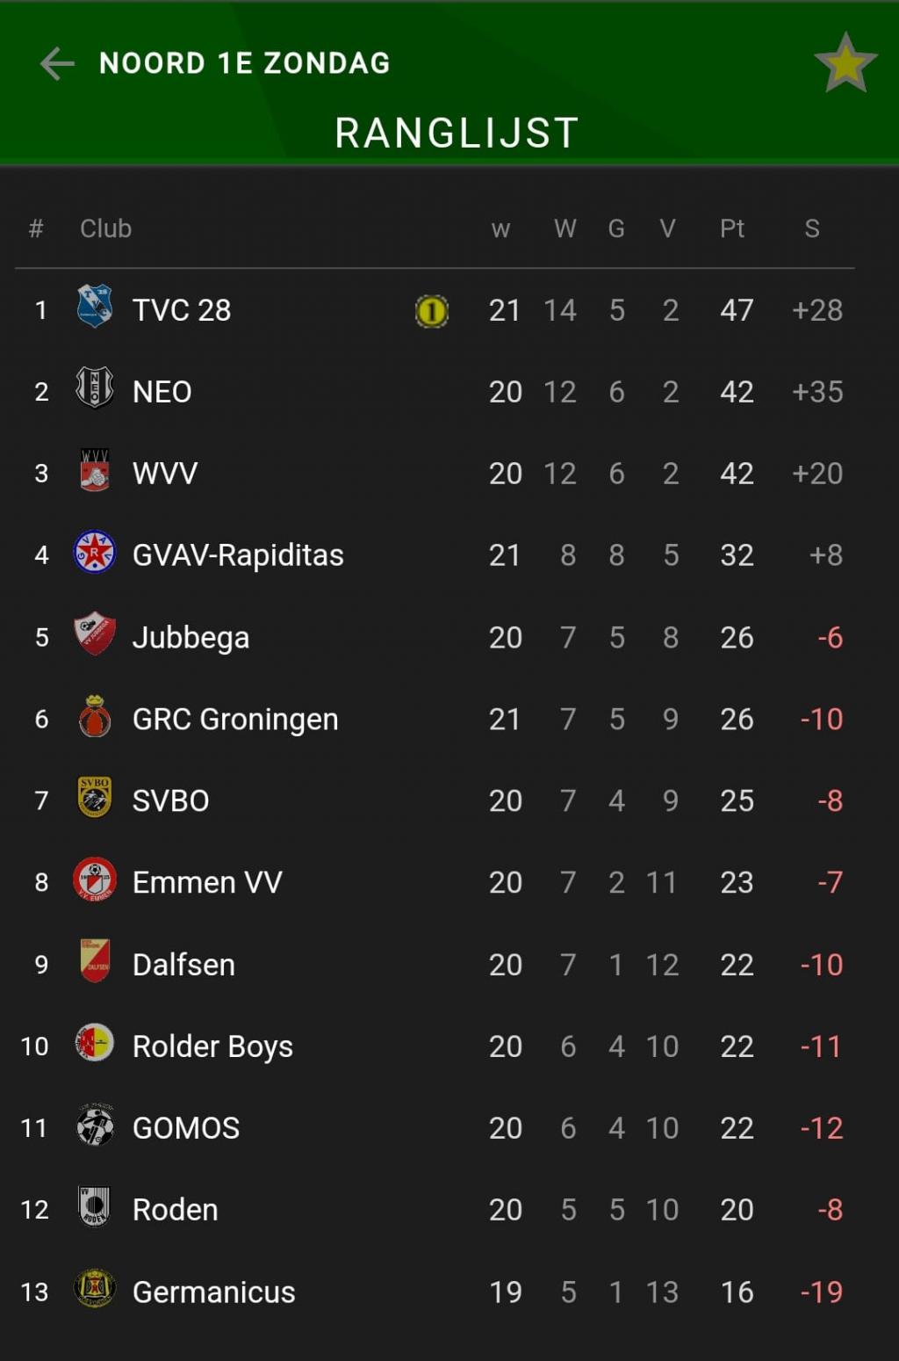The width and height of the screenshot is (899, 1361).
Task: Select the Emmen VV round logo
Action: click(95, 879)
